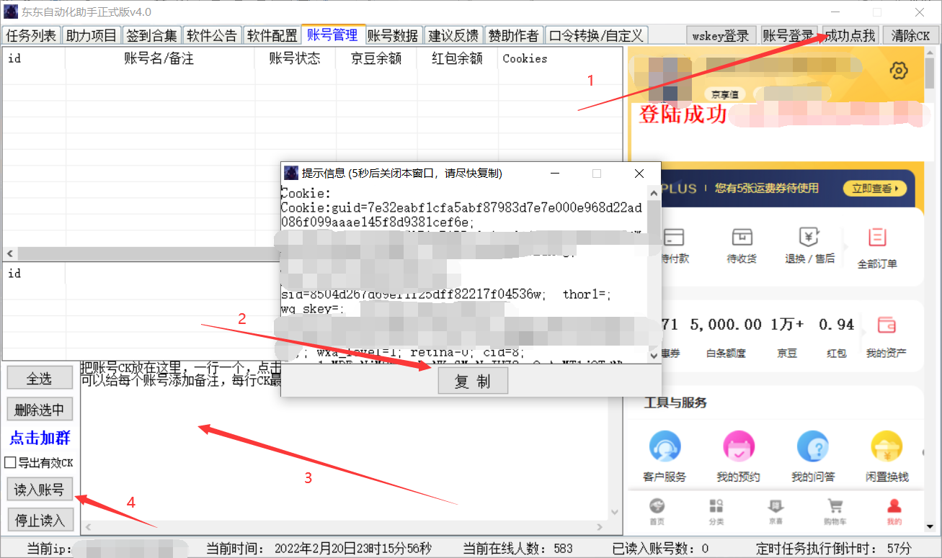Screen dimensions: 942x558
Task: Open 我的资产 wallet icon
Action: pos(886,325)
